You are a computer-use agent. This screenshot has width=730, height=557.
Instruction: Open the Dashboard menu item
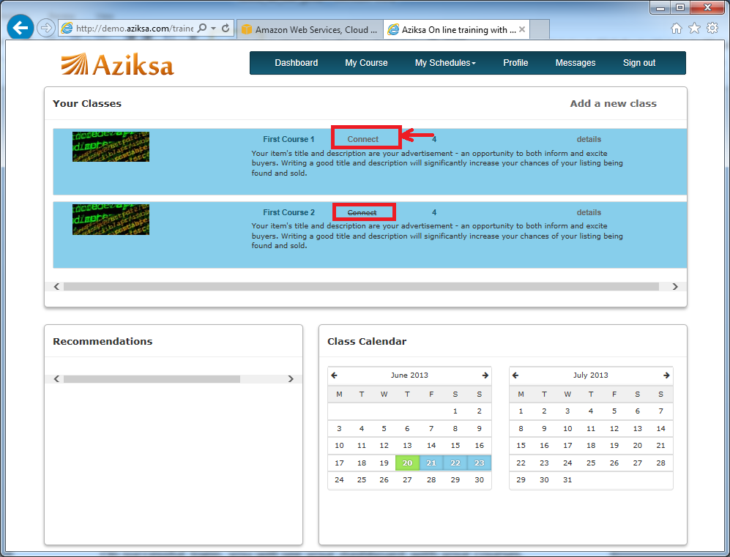pyautogui.click(x=296, y=63)
